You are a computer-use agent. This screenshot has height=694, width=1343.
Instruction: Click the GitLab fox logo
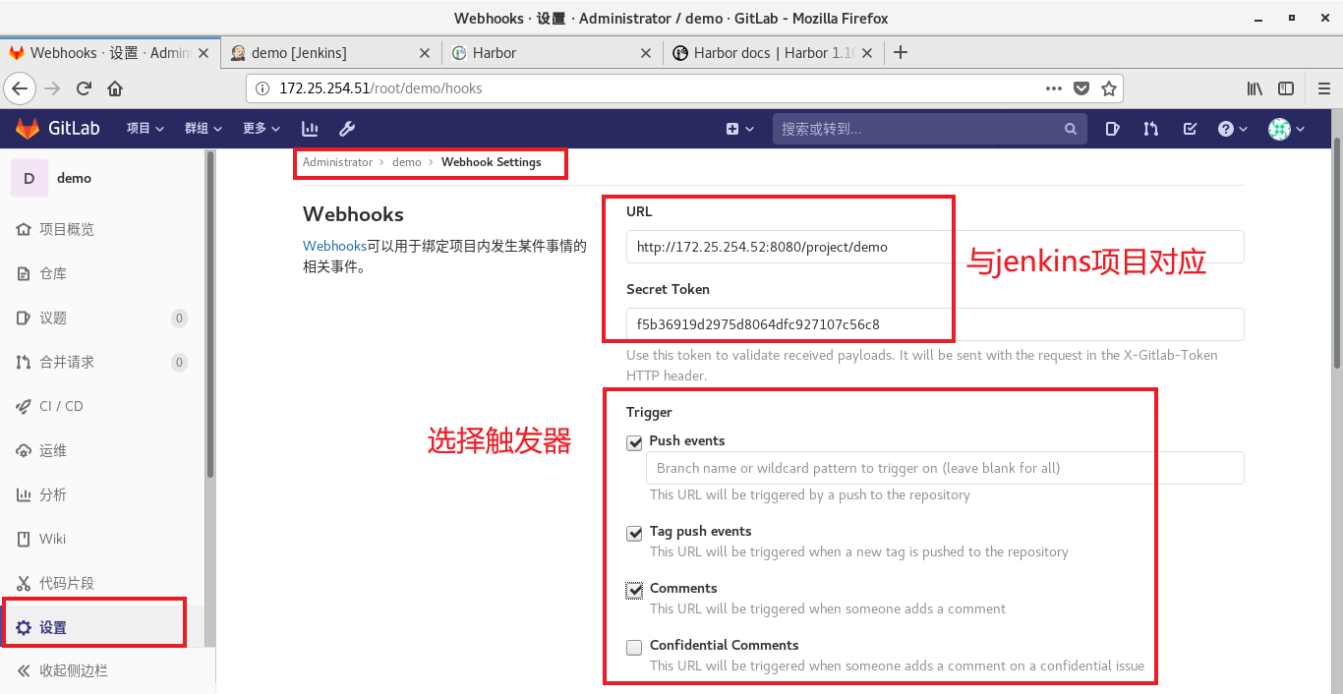[27, 128]
